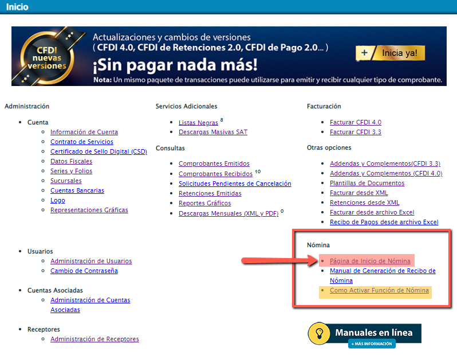The height and width of the screenshot is (355, 457).
Task: Open Representaciones Gráficas link
Action: coord(89,210)
